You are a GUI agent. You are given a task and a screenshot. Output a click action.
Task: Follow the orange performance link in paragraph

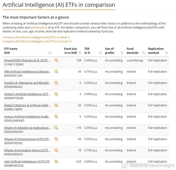tap(39, 27)
